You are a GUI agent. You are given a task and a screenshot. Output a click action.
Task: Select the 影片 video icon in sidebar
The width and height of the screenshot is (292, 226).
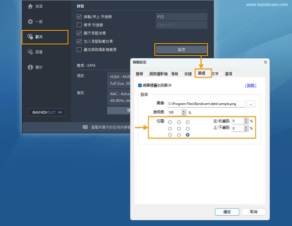point(30,37)
